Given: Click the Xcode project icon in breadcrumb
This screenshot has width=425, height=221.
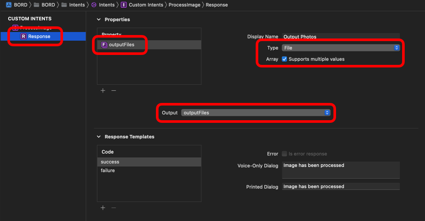Looking at the screenshot, I should 9,5.
